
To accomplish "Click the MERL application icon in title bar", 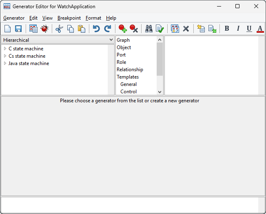I will tap(7, 7).
